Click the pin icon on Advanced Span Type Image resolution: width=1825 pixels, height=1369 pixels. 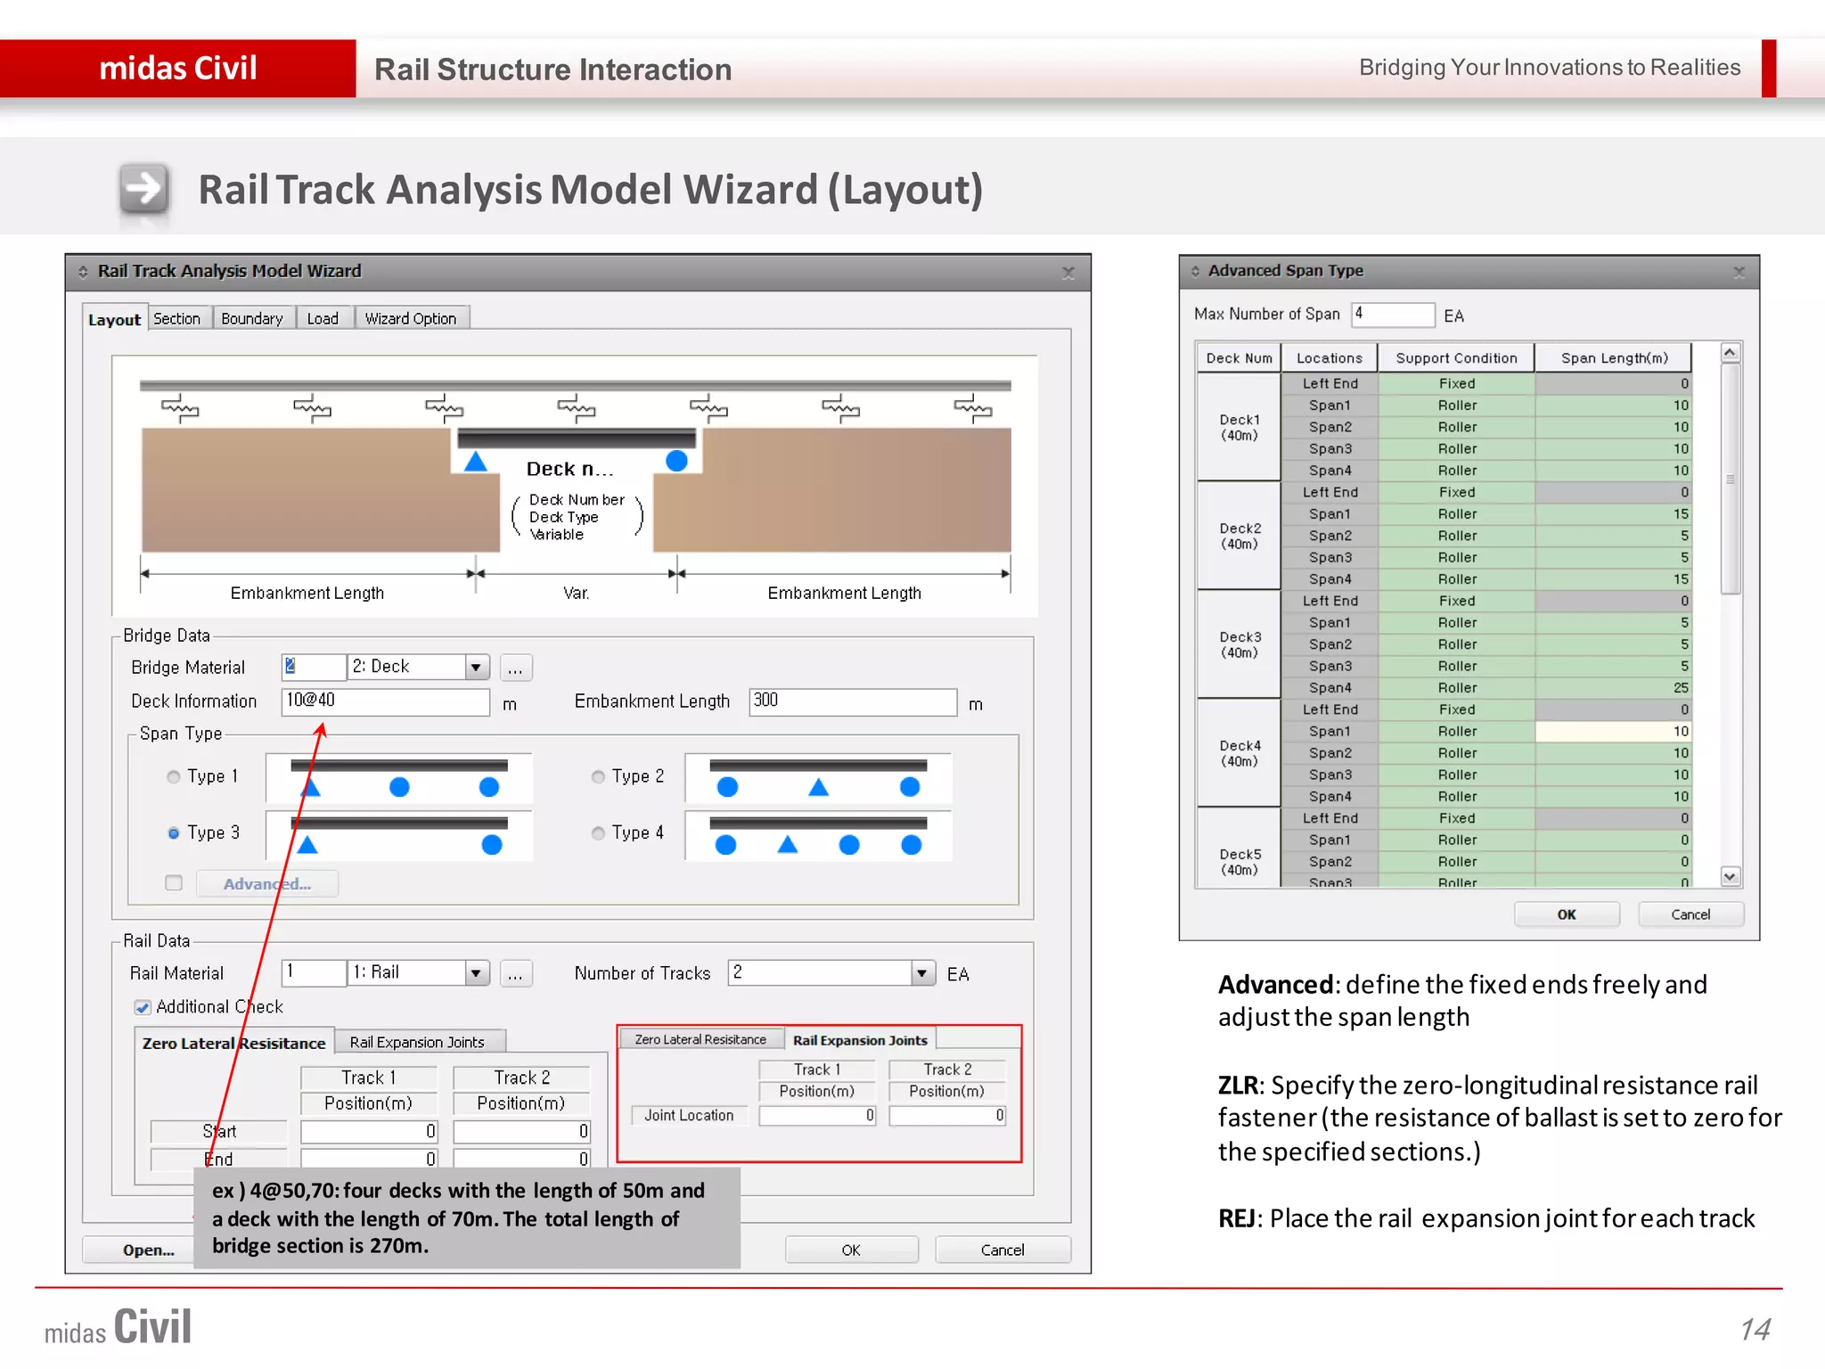[1195, 271]
